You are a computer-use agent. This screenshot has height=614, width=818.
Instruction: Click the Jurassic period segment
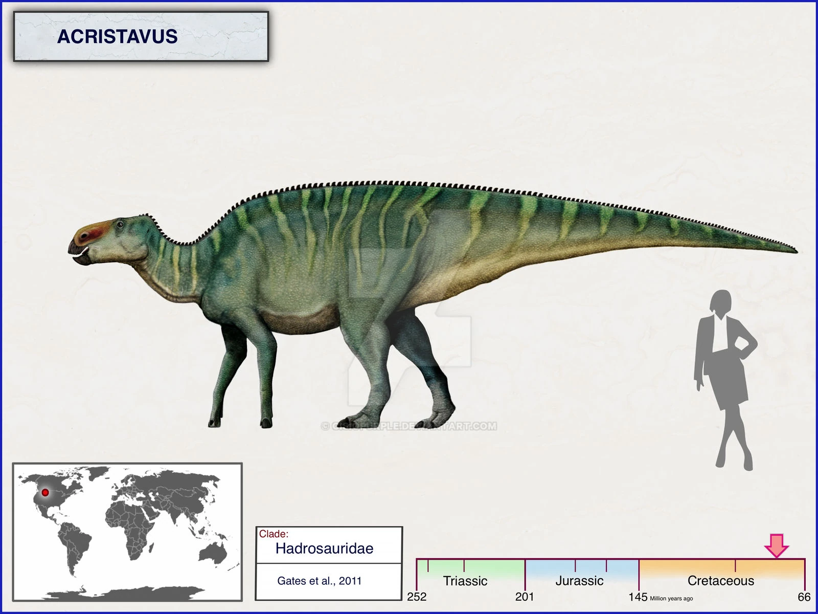tap(582, 575)
